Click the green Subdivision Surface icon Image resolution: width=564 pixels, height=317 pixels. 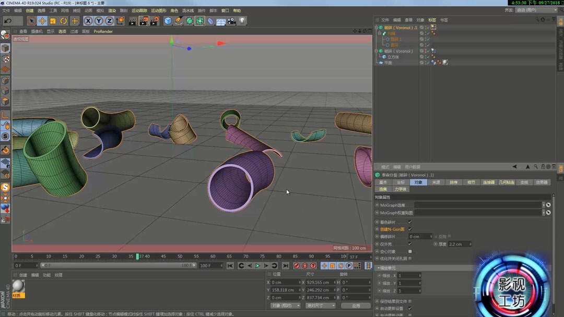click(x=188, y=21)
